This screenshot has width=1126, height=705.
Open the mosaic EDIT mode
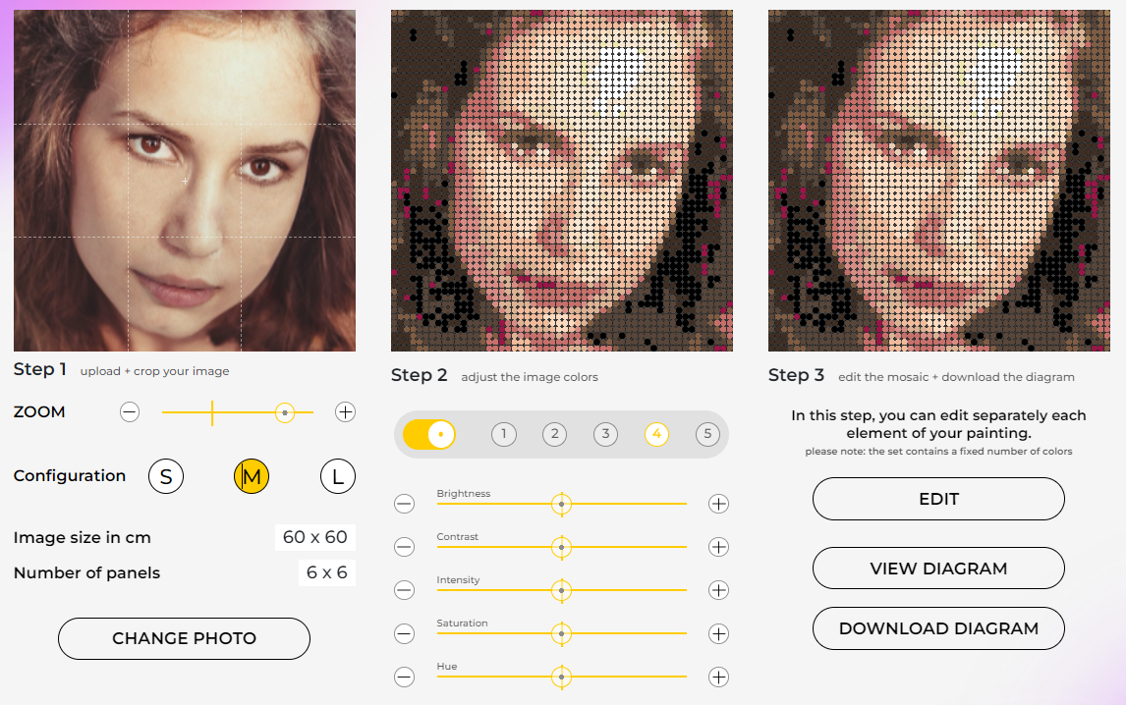[x=938, y=499]
